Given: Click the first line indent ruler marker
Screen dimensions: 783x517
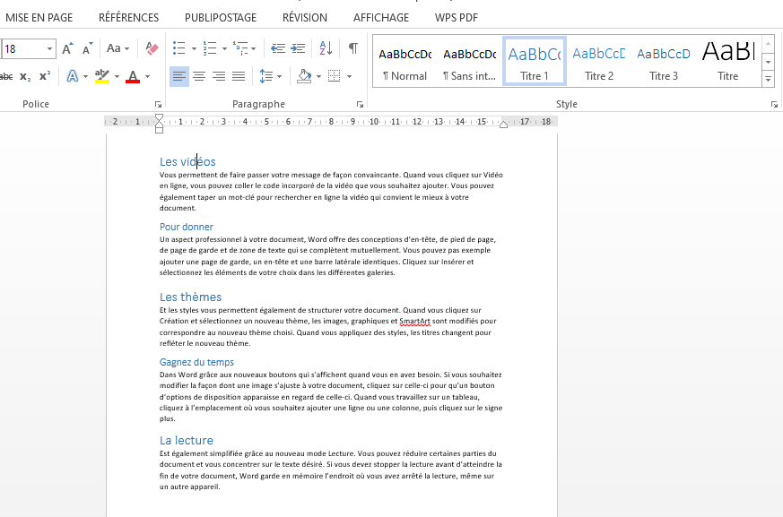Looking at the screenshot, I should pyautogui.click(x=159, y=117).
